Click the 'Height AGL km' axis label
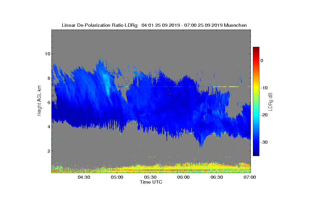Viewport: 310px width, 206px height. coord(39,101)
